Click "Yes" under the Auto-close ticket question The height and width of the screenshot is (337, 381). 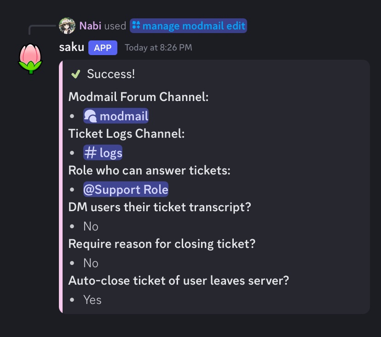(x=92, y=300)
